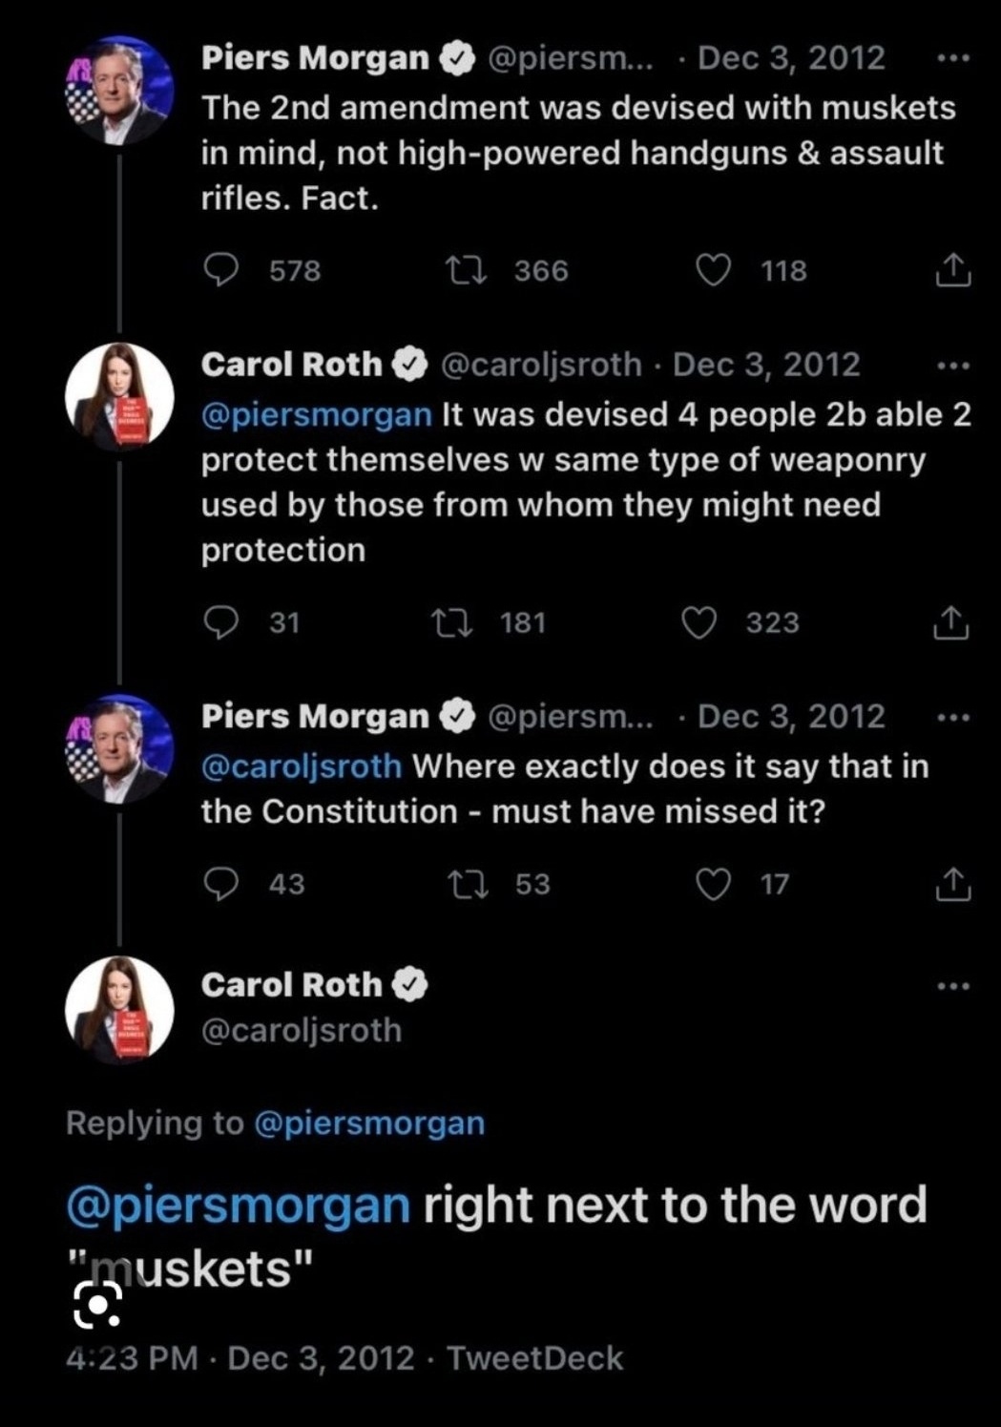Image resolution: width=1001 pixels, height=1427 pixels.
Task: Open the @caroljsroth mention in Piers's reply
Action: coord(301,766)
